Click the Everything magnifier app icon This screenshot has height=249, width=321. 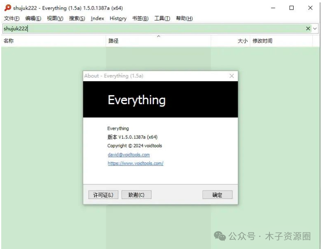tap(8, 8)
